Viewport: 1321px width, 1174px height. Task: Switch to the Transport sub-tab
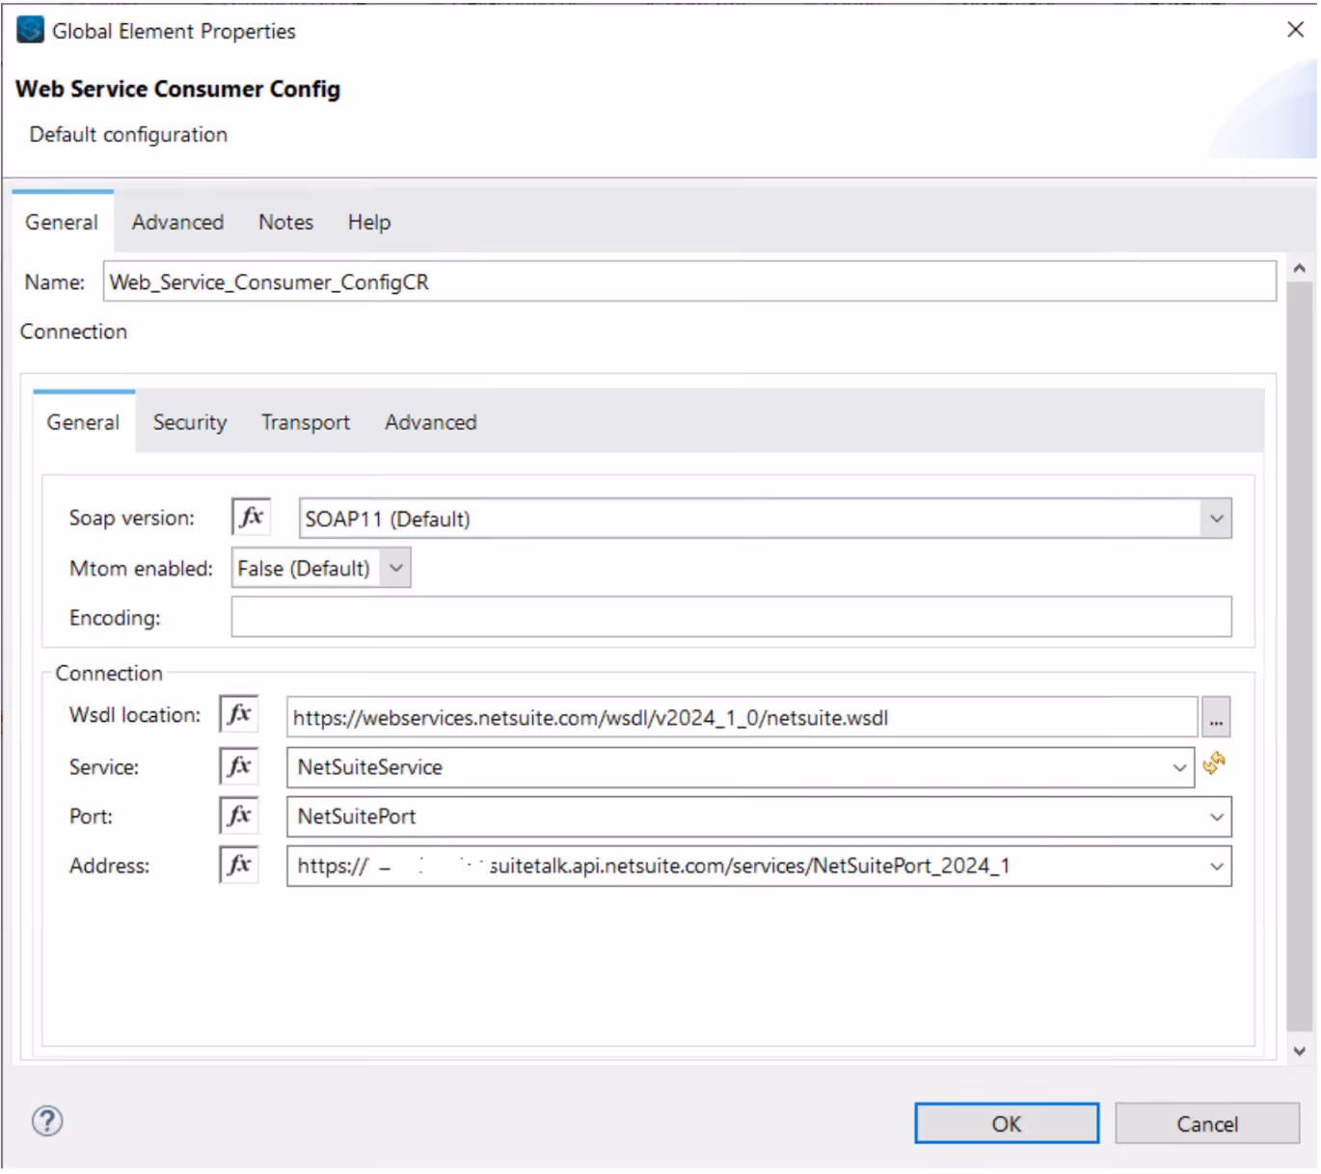(306, 422)
